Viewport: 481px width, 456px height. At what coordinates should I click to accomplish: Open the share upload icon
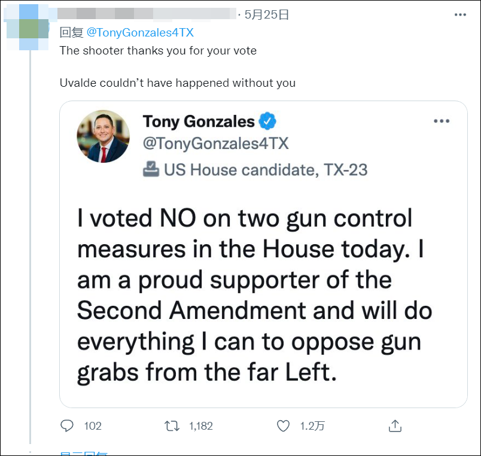click(x=395, y=426)
